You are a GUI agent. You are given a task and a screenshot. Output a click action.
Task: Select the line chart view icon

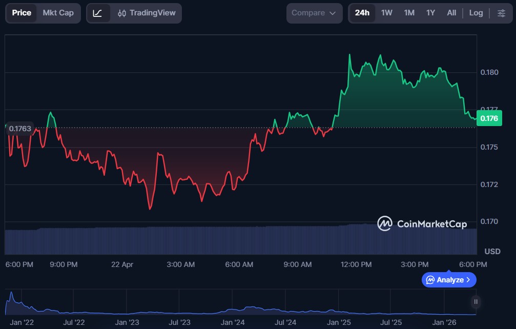pyautogui.click(x=97, y=13)
